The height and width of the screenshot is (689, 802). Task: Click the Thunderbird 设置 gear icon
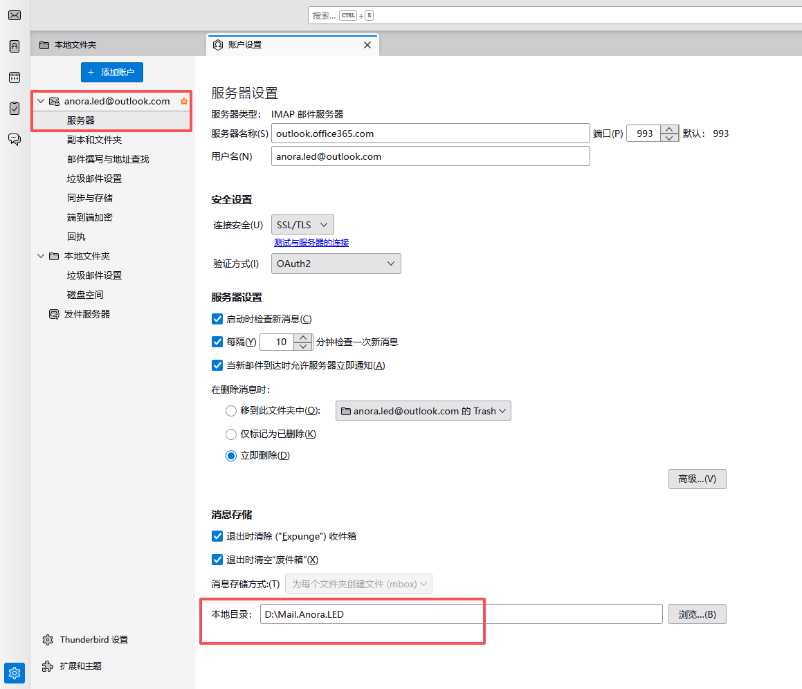click(x=48, y=640)
